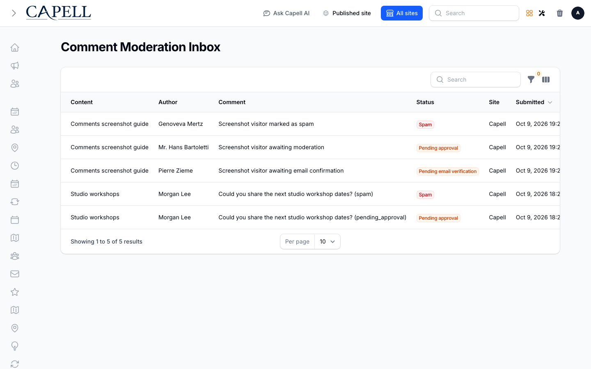Viewport: 591px width, 369px height.
Task: Open the lightbulb icon in the sidebar
Action: [x=15, y=346]
